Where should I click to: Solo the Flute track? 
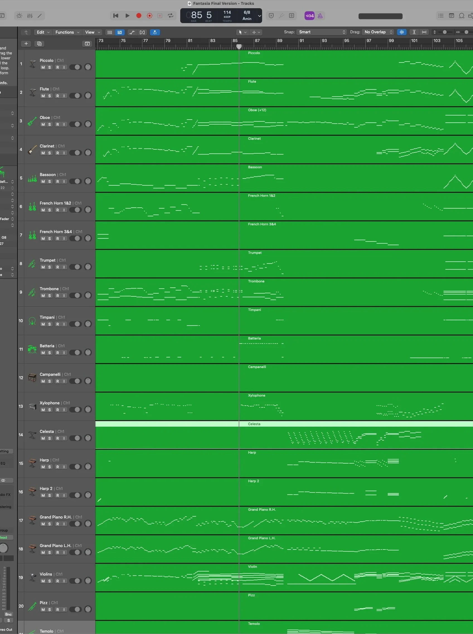coord(50,96)
